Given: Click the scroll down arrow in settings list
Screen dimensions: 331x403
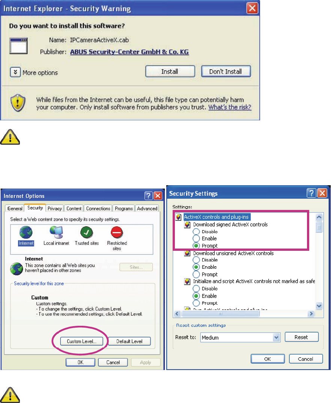Looking at the screenshot, I should pos(319,306).
